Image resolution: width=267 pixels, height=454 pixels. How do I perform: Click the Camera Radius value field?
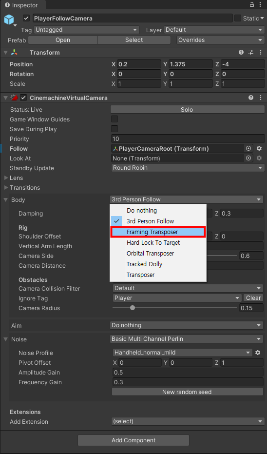click(251, 308)
